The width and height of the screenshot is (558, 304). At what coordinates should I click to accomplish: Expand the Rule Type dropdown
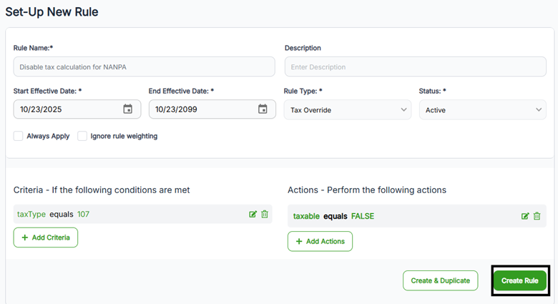[347, 109]
